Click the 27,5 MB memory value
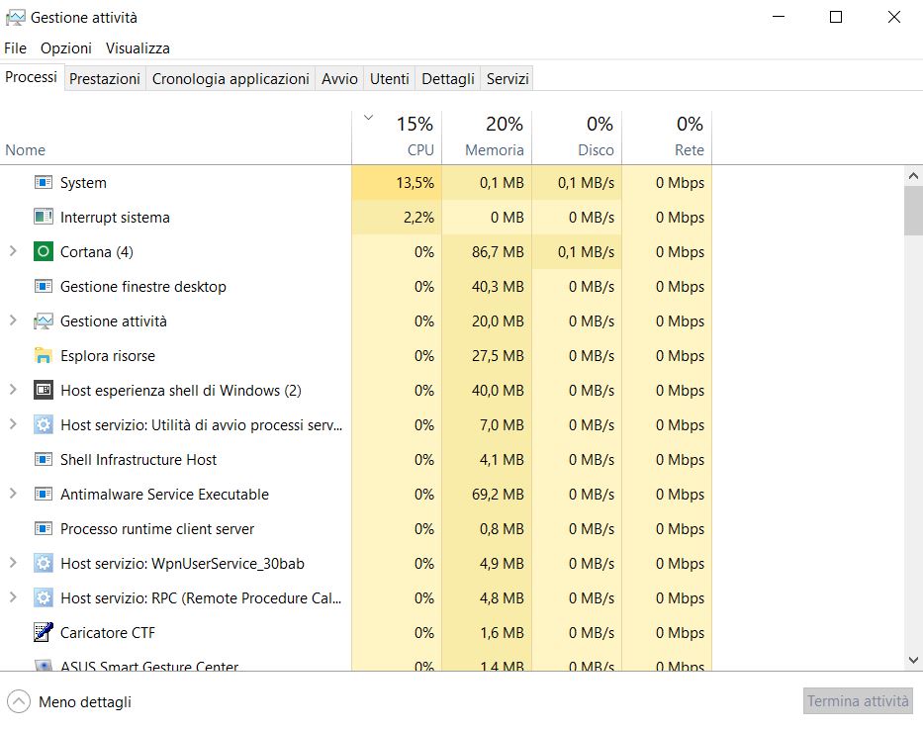The width and height of the screenshot is (923, 731). pyautogui.click(x=498, y=356)
